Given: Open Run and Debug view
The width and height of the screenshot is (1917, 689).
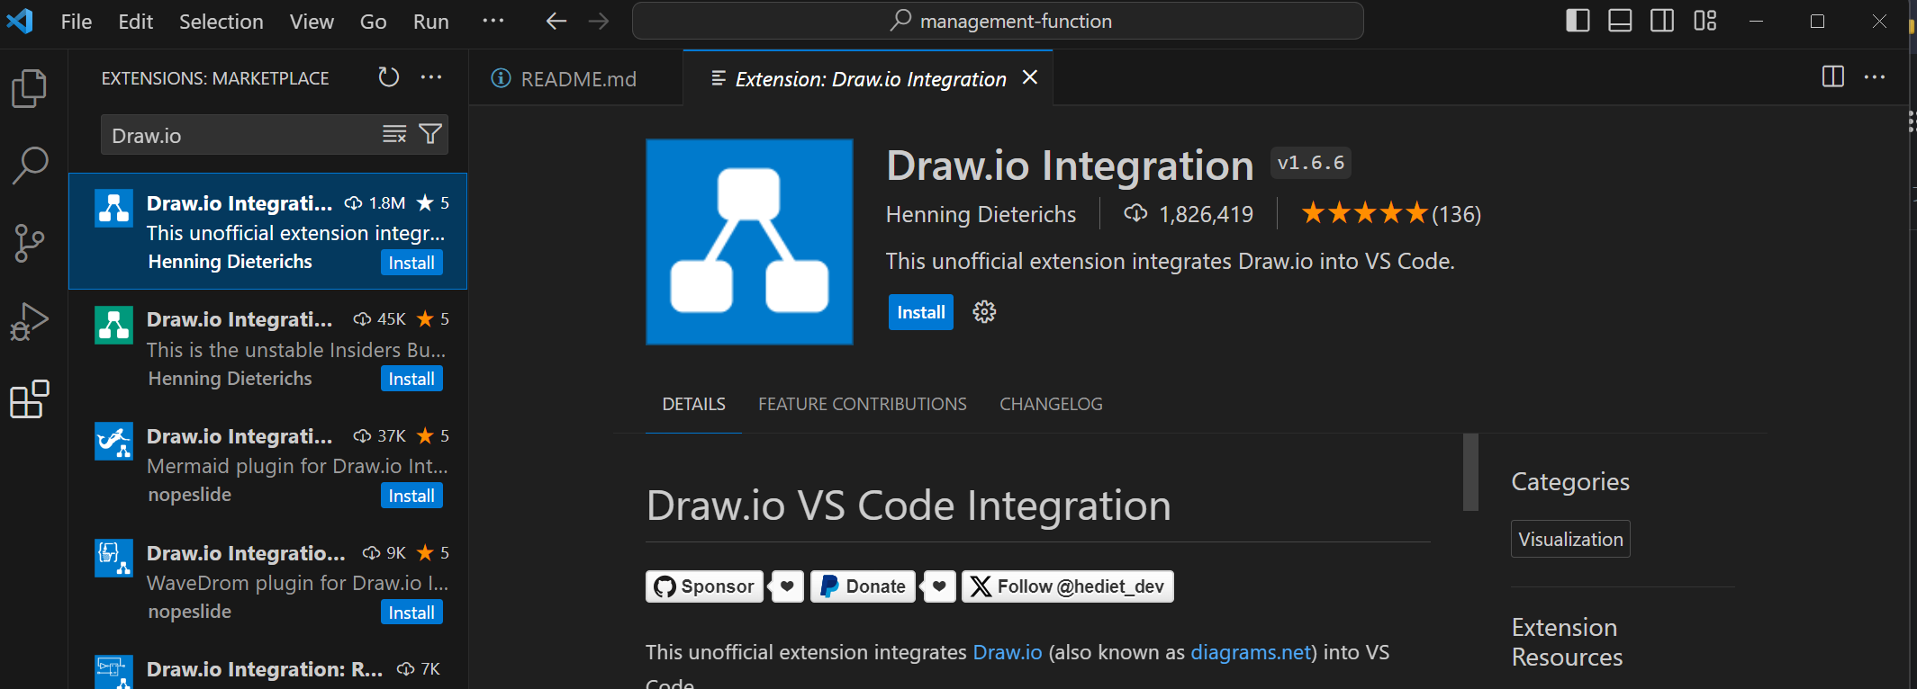Looking at the screenshot, I should [x=30, y=321].
